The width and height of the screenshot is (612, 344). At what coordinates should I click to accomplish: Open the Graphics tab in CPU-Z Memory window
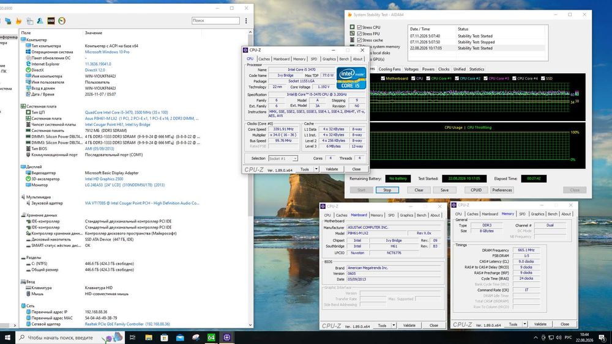537,214
